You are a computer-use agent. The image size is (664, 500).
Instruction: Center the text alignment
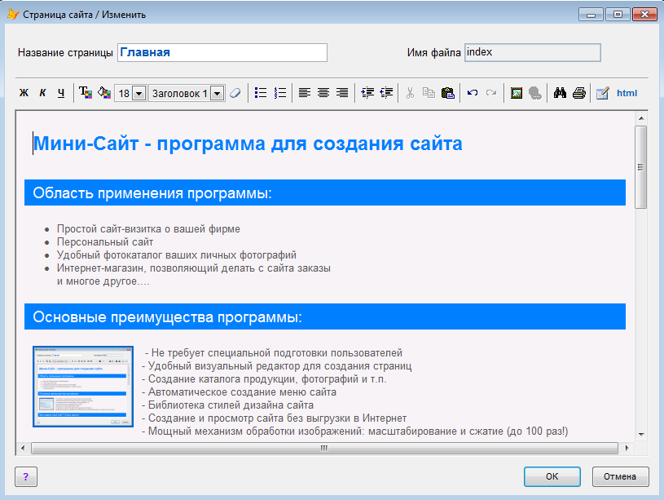tap(323, 93)
